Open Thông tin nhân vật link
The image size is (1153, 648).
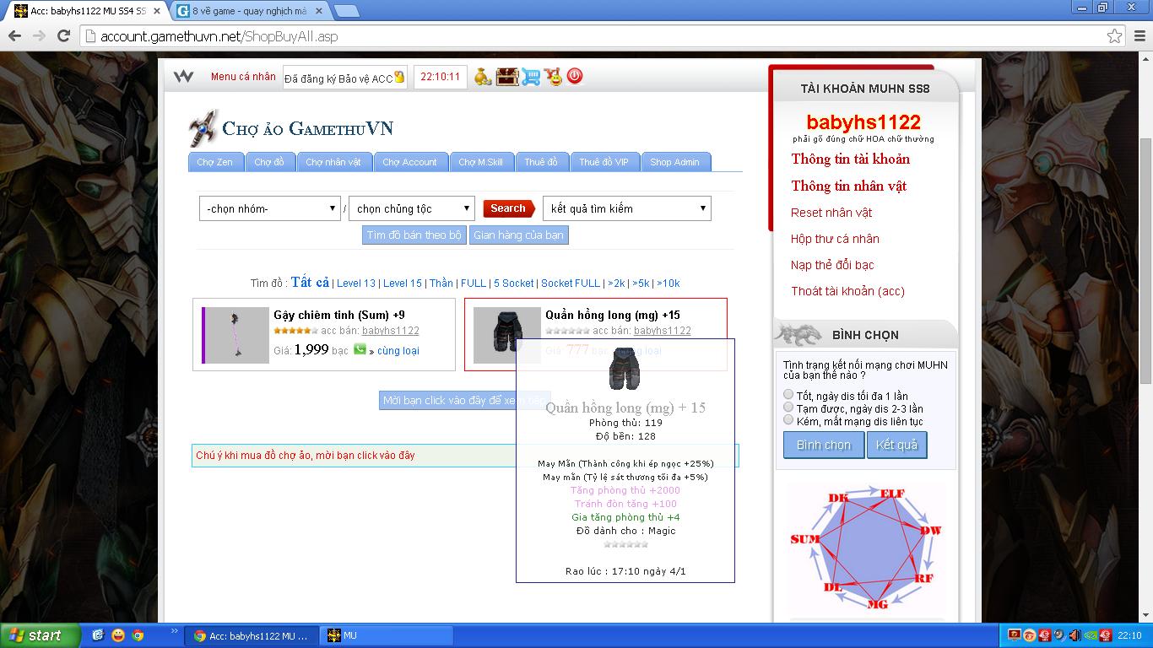pos(849,186)
